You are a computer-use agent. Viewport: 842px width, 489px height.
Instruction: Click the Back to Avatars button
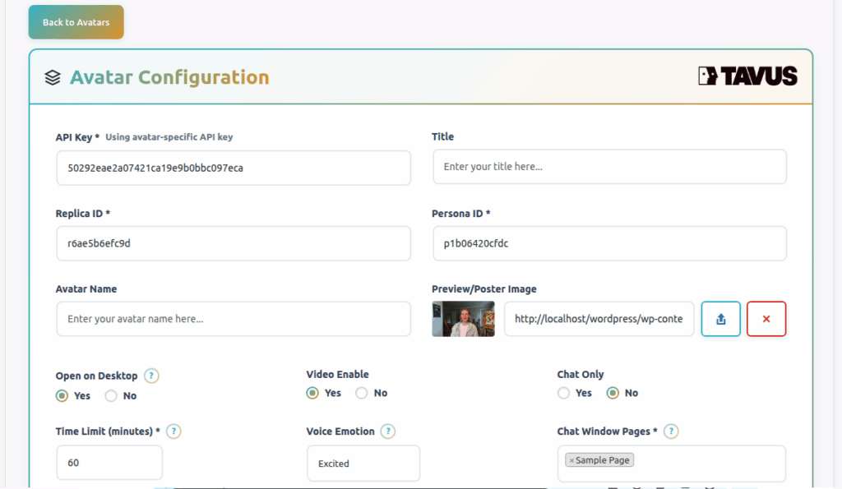coord(76,22)
